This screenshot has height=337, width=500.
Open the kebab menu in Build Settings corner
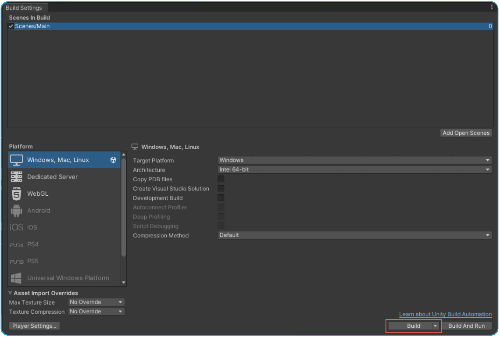[492, 7]
